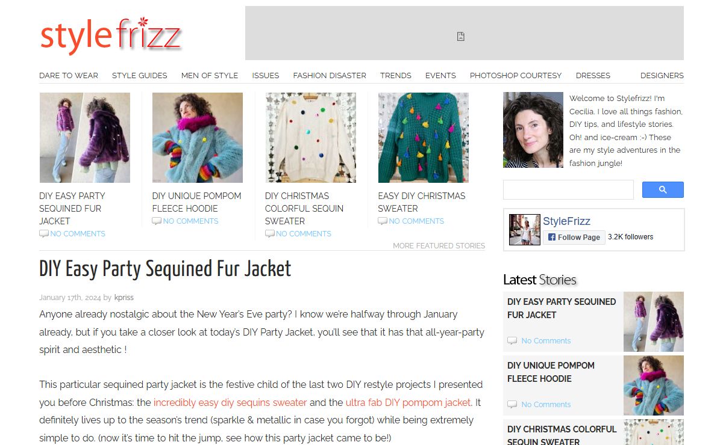Open the Fashion Disaster menu item
This screenshot has width=723, height=445.
pos(330,75)
